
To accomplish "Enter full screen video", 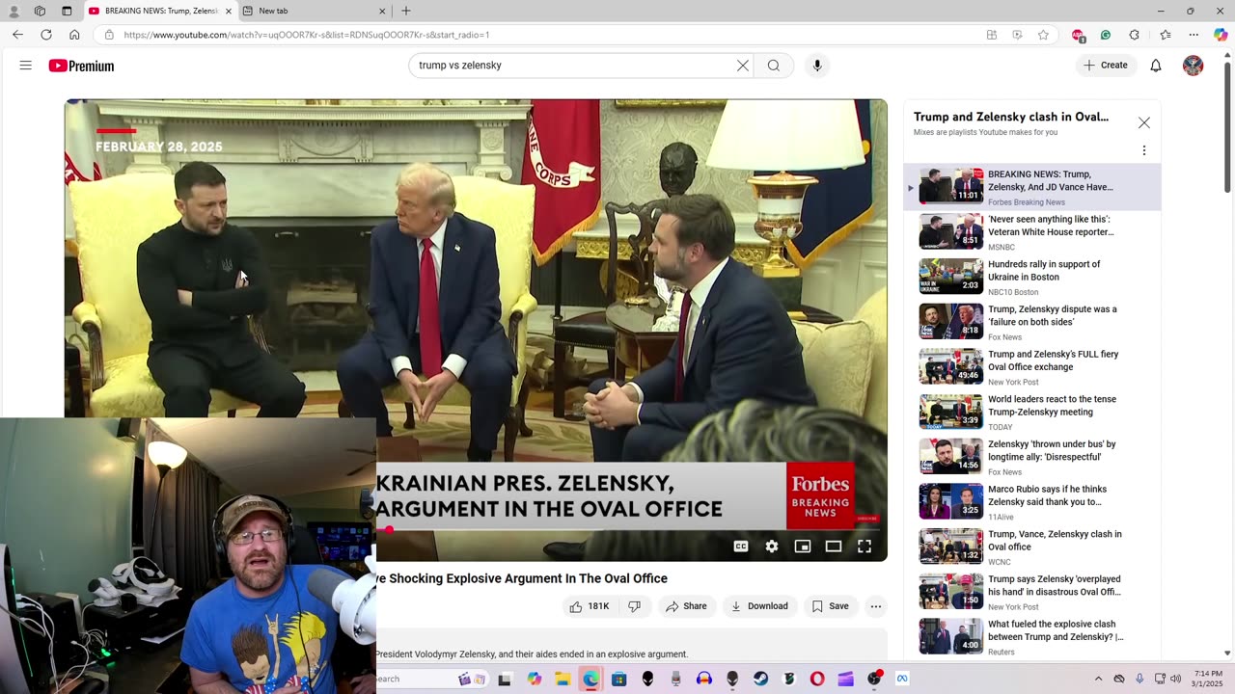I will tap(864, 547).
